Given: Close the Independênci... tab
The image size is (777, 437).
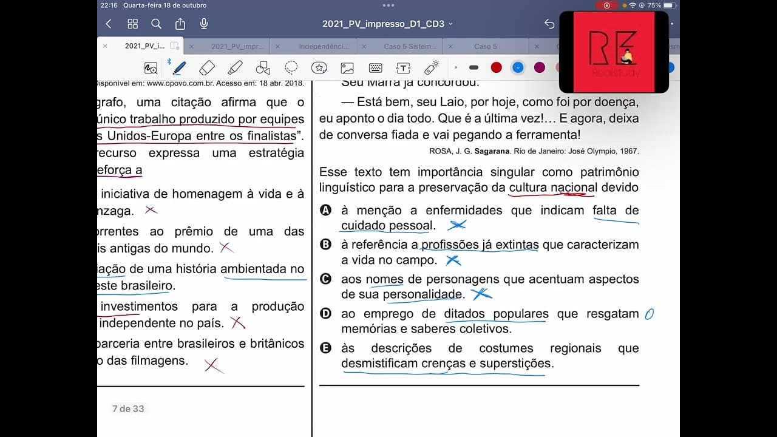Looking at the screenshot, I should [277, 46].
